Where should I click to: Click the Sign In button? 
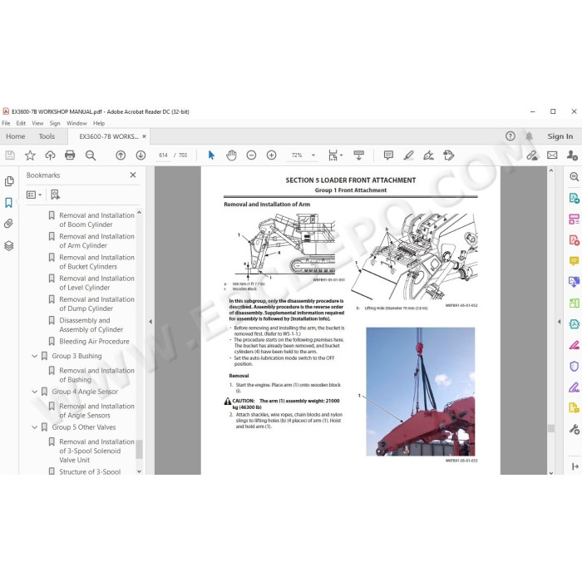click(560, 136)
